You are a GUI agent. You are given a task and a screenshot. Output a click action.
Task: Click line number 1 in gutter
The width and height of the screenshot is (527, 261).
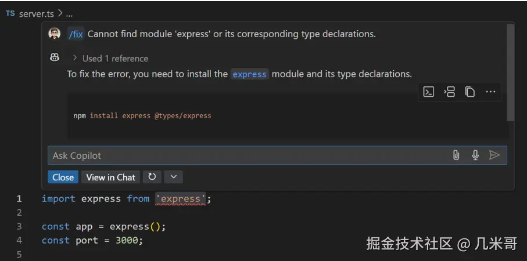[19, 198]
